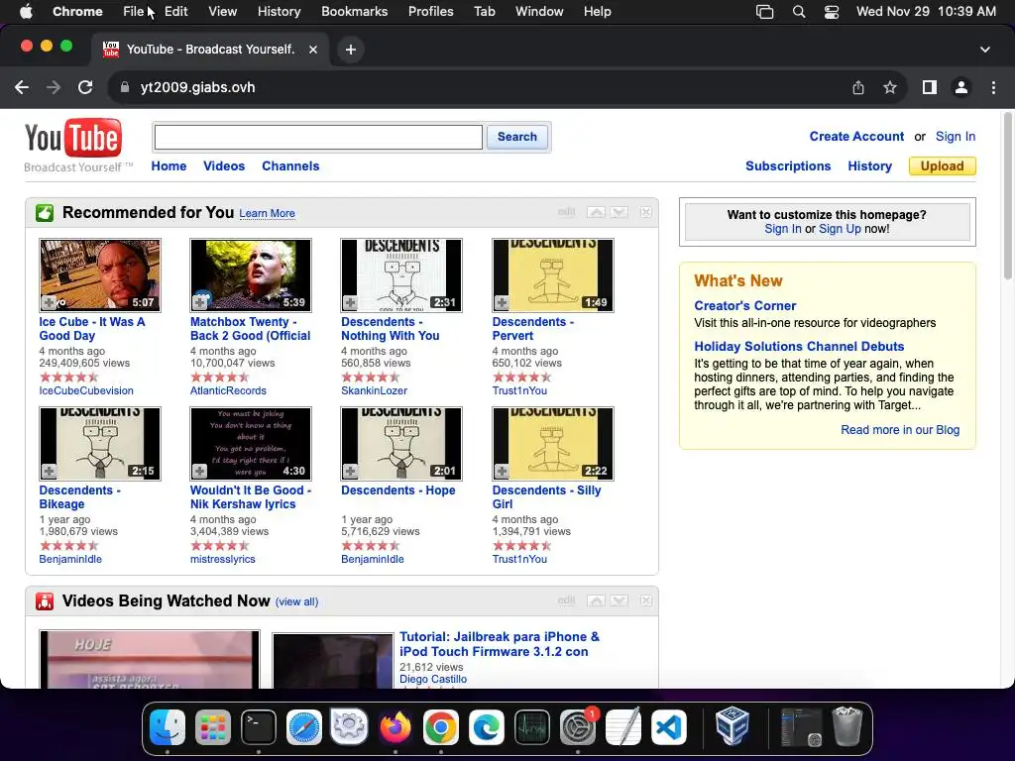The height and width of the screenshot is (761, 1015).
Task: Open the Profiles menu
Action: click(430, 12)
